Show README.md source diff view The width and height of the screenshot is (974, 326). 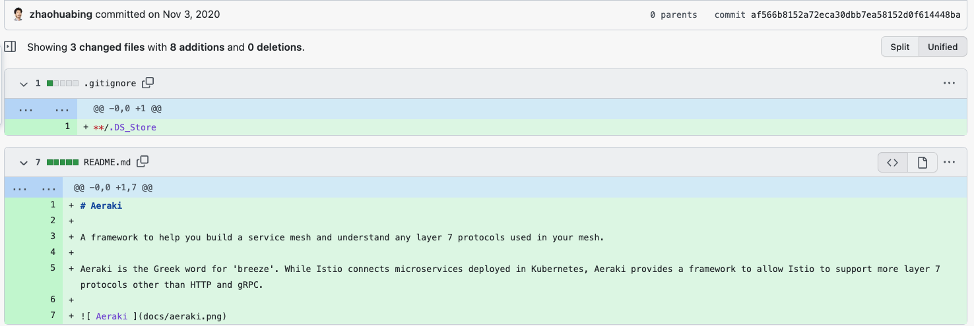(x=892, y=163)
